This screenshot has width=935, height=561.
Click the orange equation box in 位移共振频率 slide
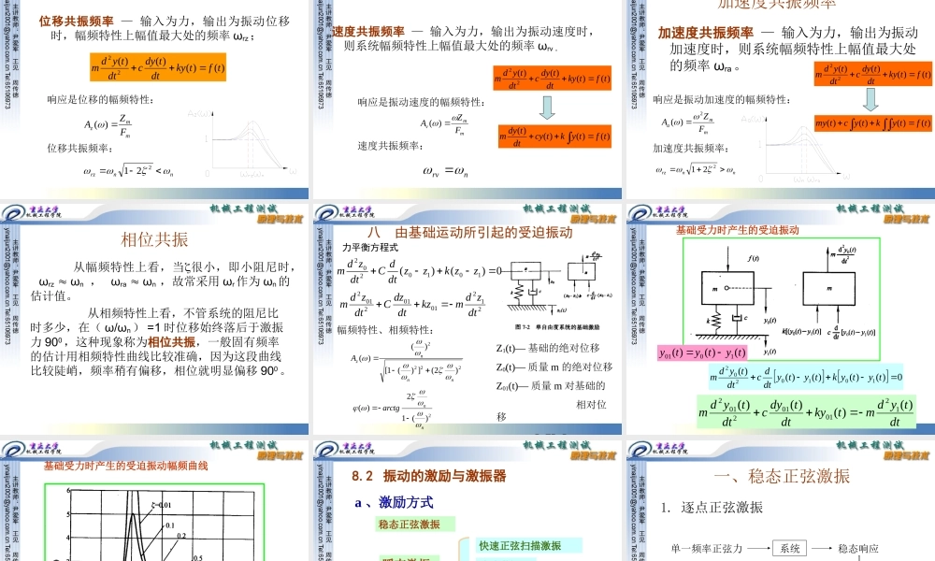click(x=158, y=67)
